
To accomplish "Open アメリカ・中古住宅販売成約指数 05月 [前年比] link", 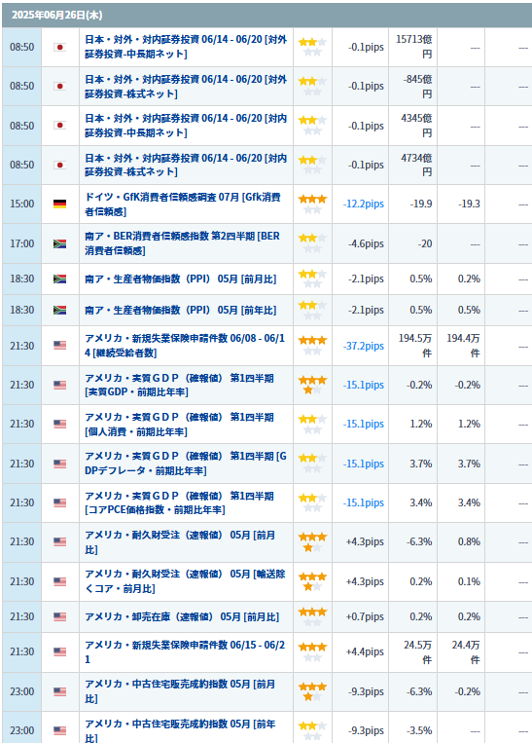I will 180,729.
